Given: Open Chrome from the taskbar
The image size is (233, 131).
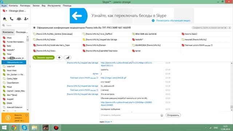Looking at the screenshot, I should coord(14,128).
